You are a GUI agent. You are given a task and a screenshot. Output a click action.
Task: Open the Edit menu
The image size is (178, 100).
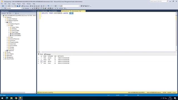(5, 4)
